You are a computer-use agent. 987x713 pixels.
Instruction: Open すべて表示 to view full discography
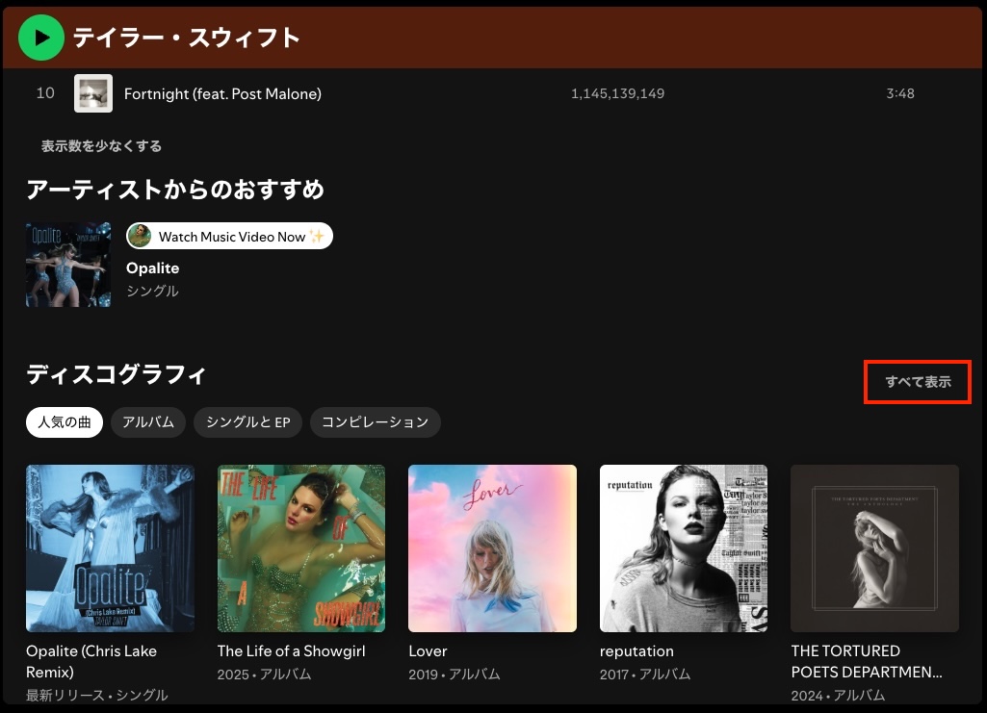[x=916, y=381]
